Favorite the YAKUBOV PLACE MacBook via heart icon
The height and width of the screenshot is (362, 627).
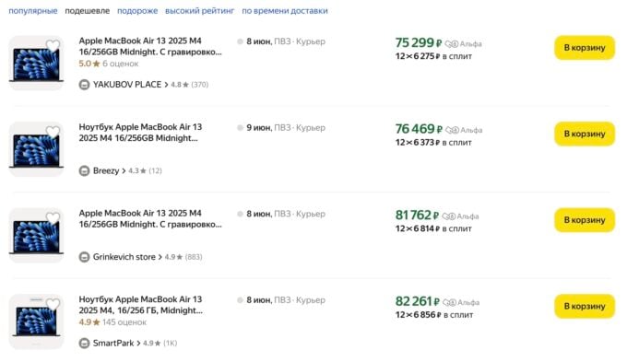coord(53,45)
